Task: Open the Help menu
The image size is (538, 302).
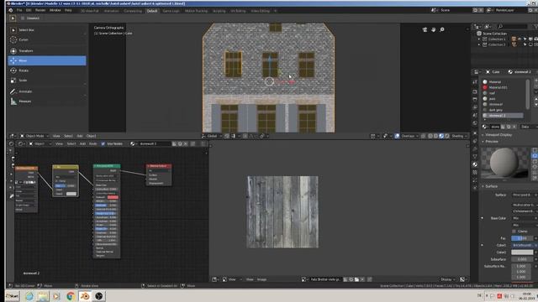Action: point(68,10)
